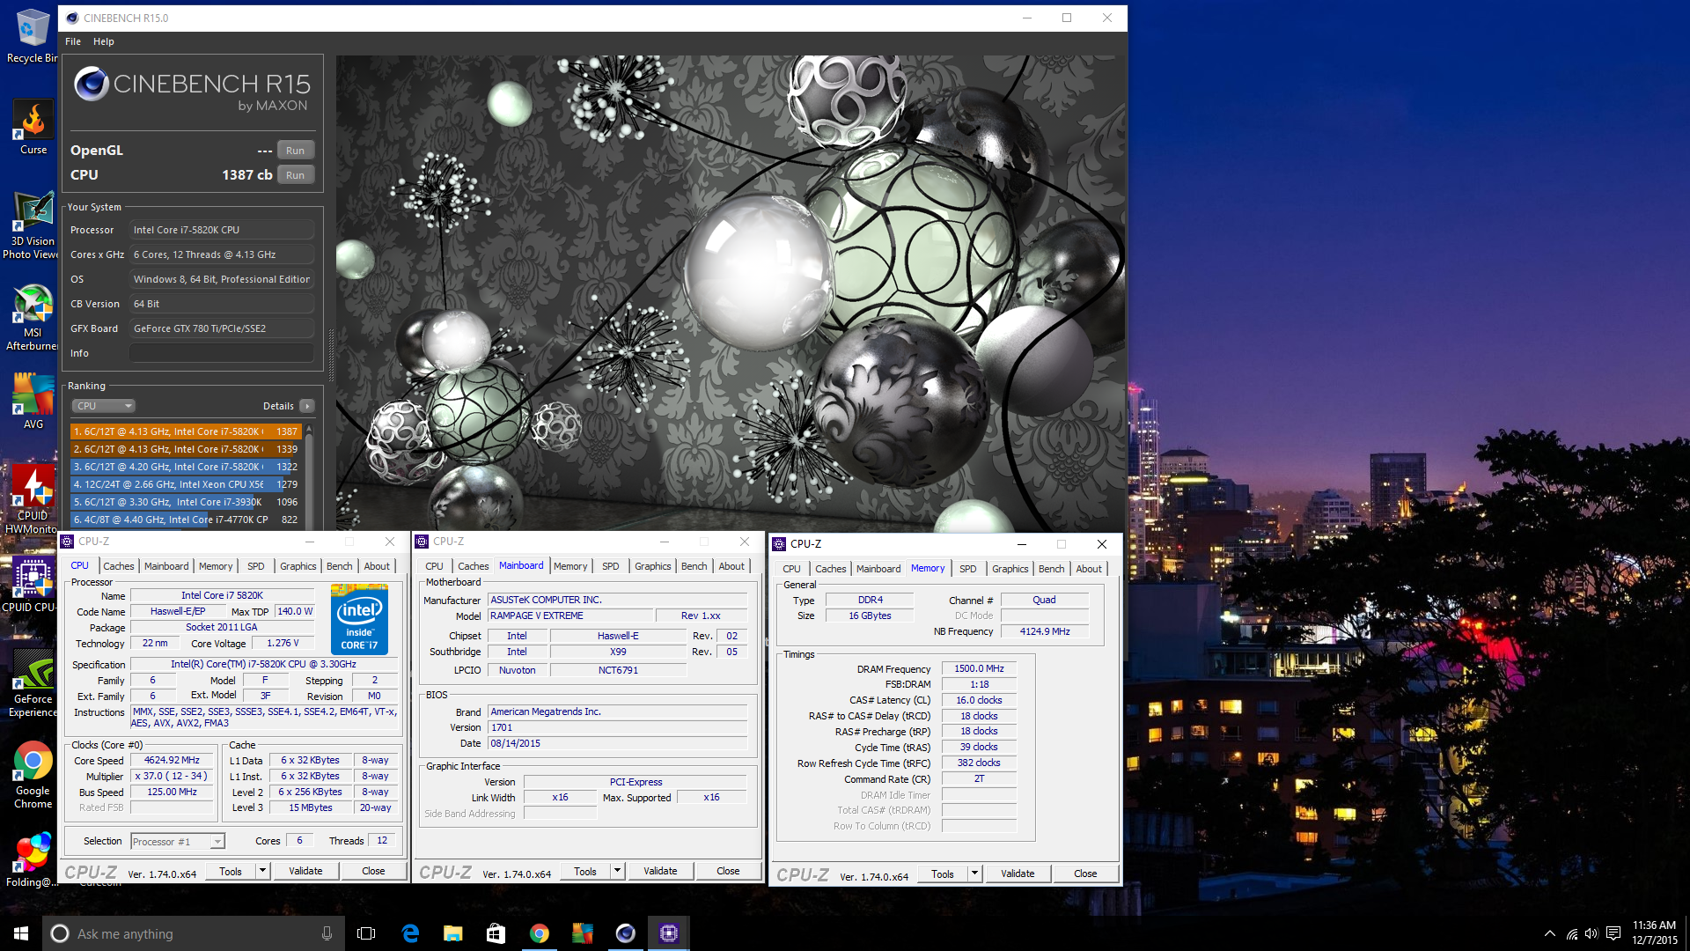Open the Recycle Bin desktop icon
The height and width of the screenshot is (951, 1690).
[32, 35]
